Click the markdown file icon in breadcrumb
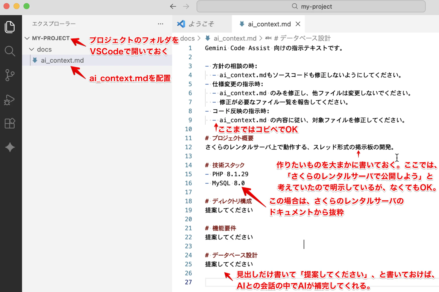Viewport: 439px width, 292px height. point(208,38)
